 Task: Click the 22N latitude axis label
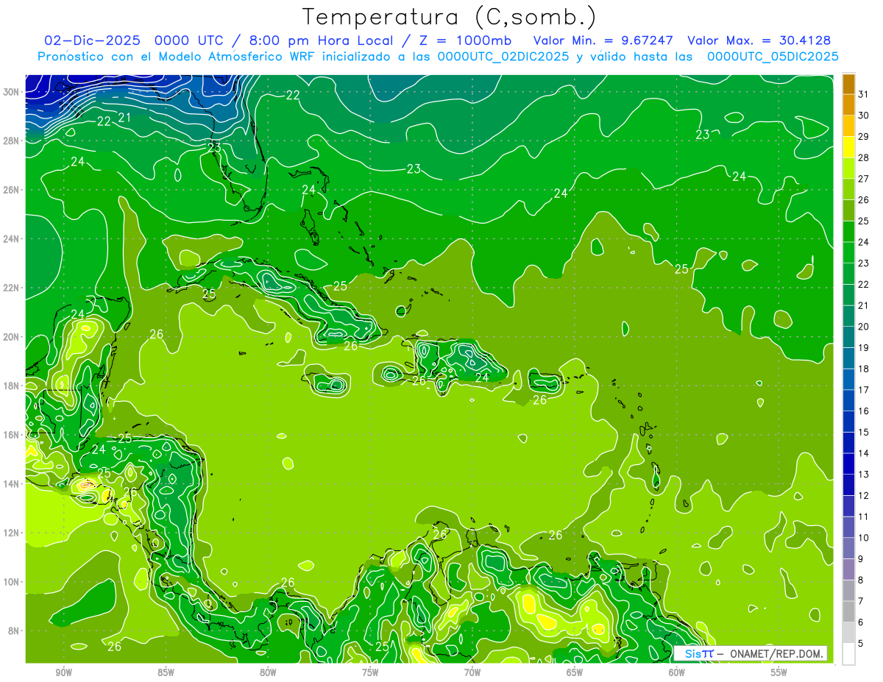coord(11,288)
